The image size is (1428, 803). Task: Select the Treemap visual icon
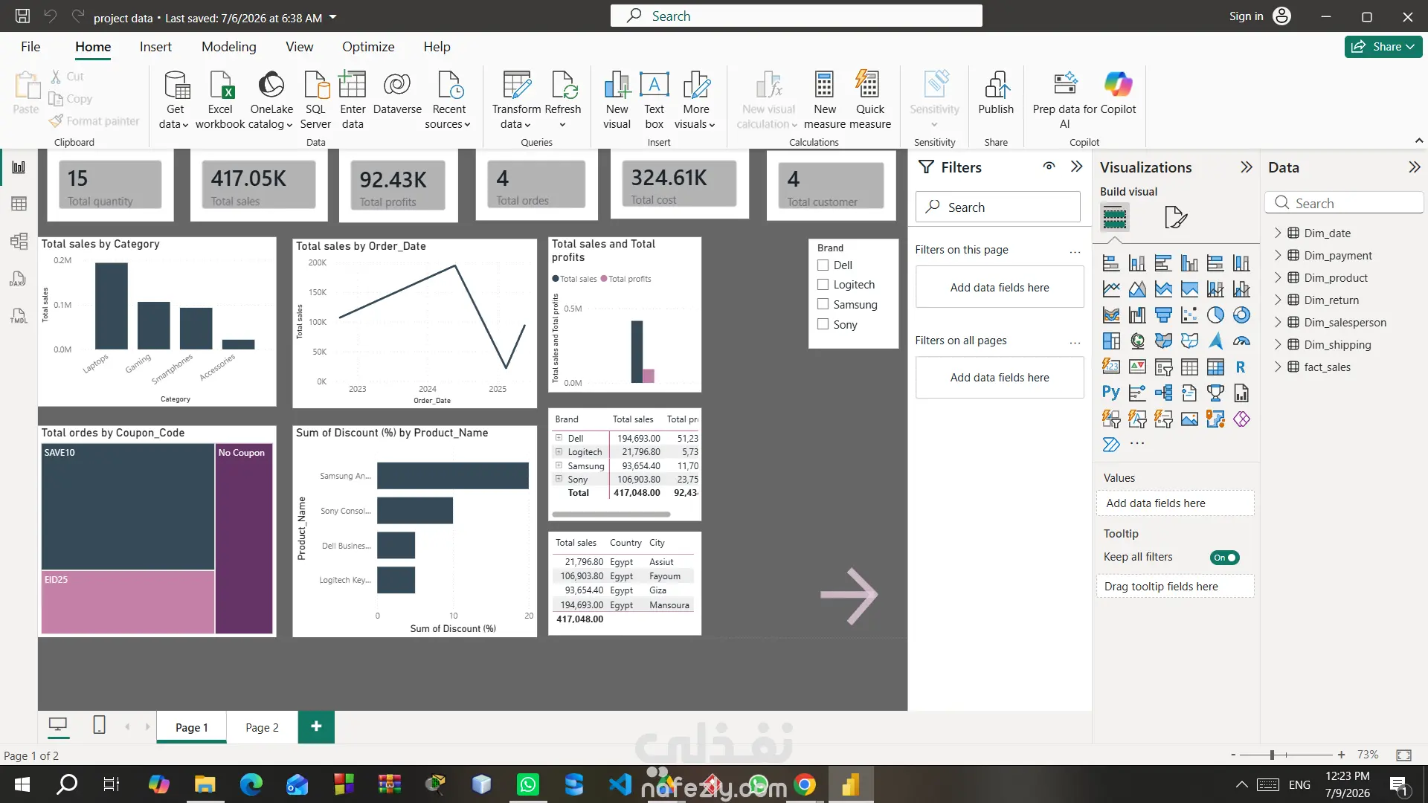coord(1111,341)
